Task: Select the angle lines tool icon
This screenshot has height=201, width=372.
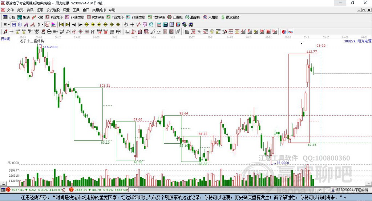Action: pos(153,32)
